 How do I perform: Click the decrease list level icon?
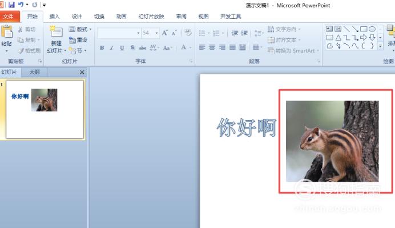tap(235, 33)
